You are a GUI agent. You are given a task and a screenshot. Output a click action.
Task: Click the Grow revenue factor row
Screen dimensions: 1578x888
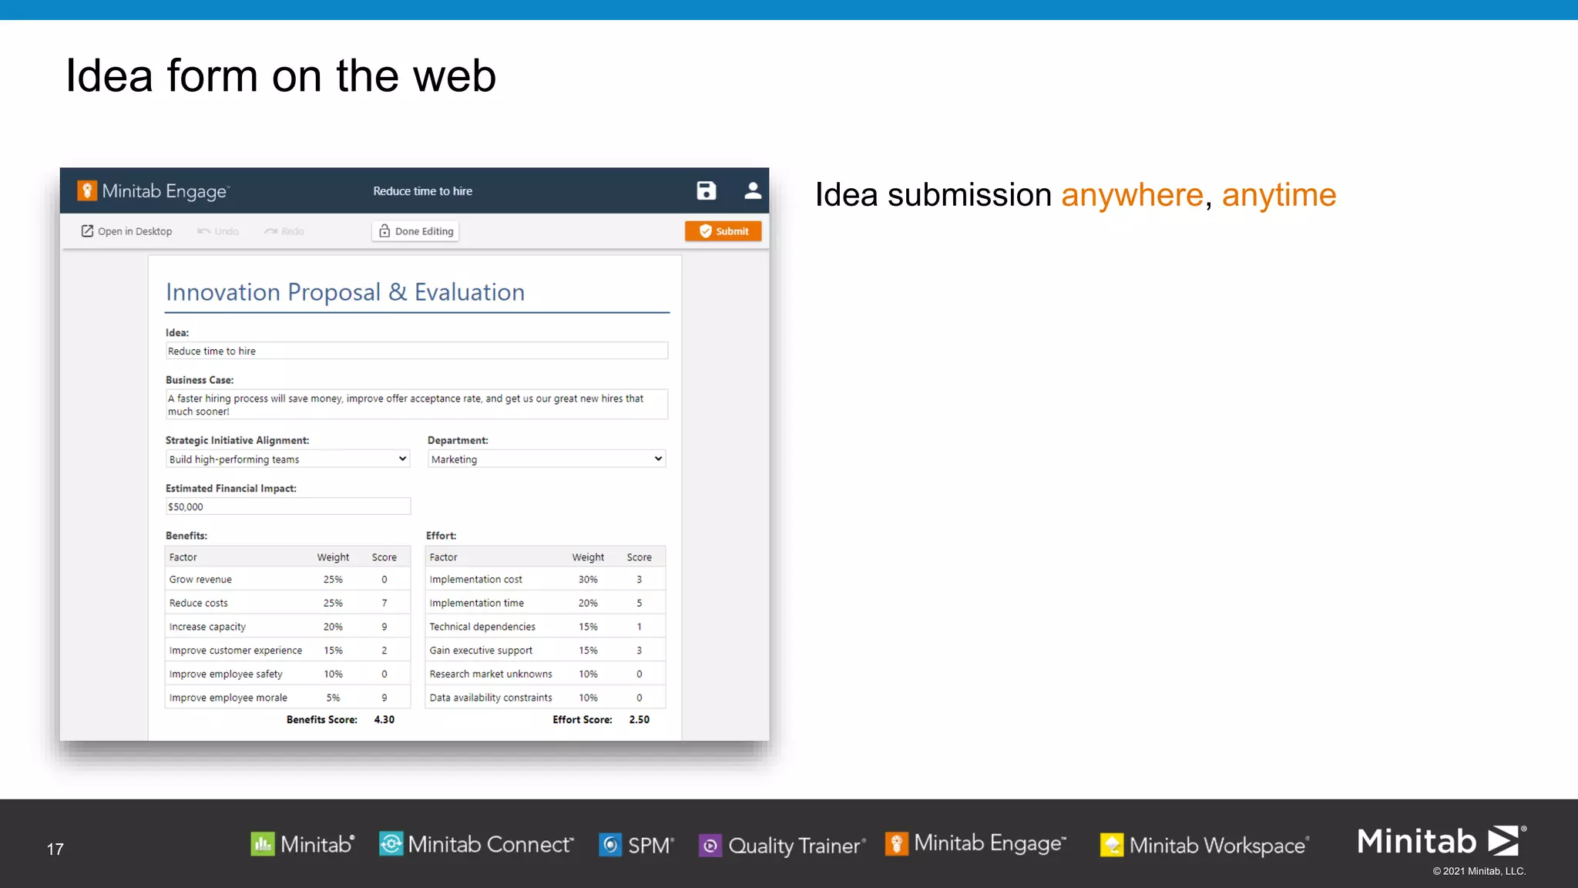(287, 580)
